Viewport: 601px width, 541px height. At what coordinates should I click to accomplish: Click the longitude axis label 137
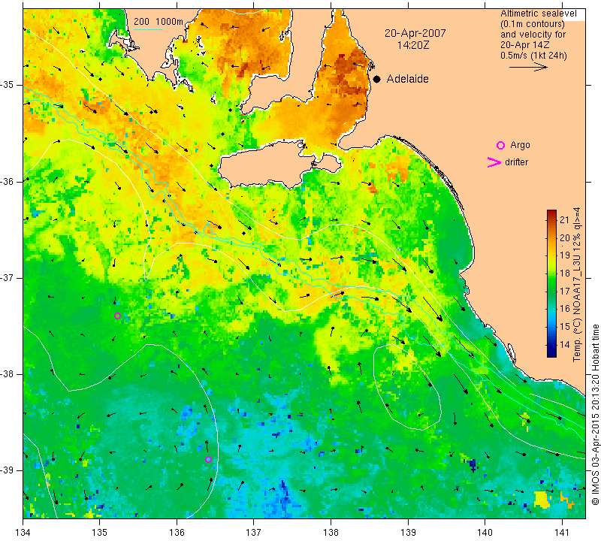[x=254, y=533]
